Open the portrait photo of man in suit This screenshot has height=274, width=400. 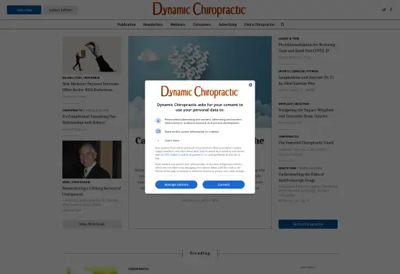coord(92,159)
